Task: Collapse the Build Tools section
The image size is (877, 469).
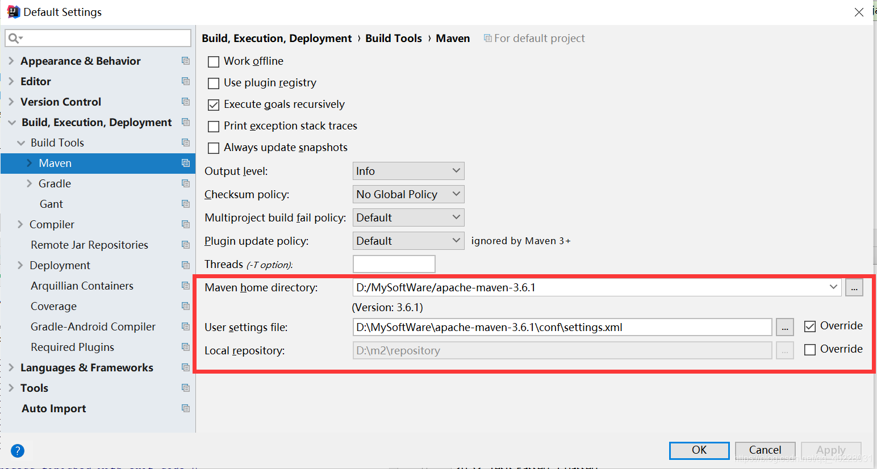Action: pyautogui.click(x=20, y=143)
